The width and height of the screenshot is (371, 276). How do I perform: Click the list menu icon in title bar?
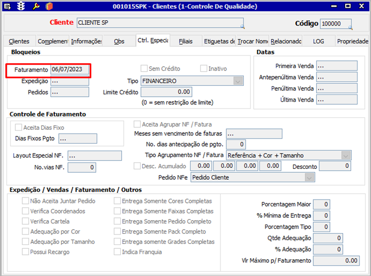coord(7,6)
